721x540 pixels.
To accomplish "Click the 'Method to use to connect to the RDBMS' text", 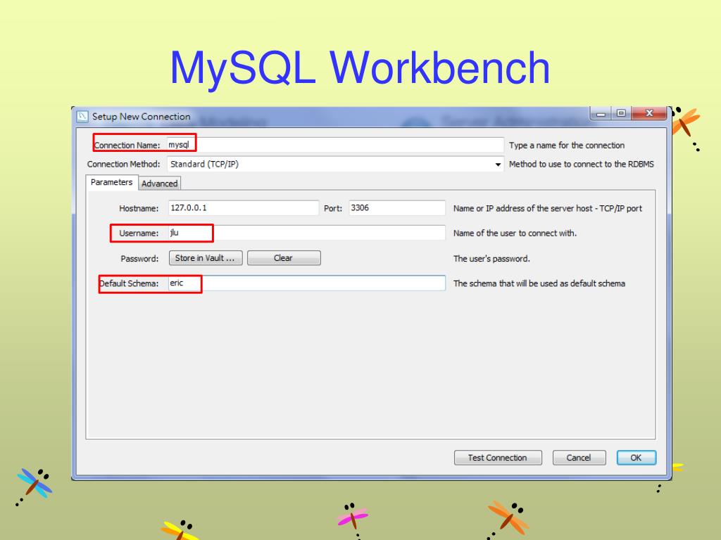I will tap(581, 165).
